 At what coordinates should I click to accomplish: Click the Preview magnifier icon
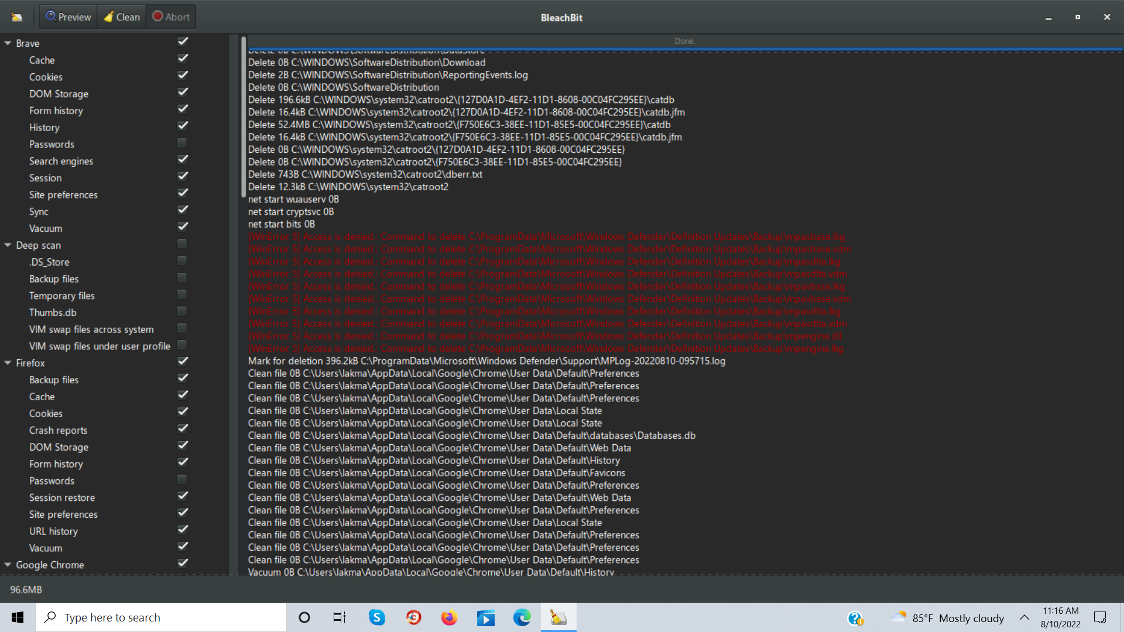coord(52,16)
